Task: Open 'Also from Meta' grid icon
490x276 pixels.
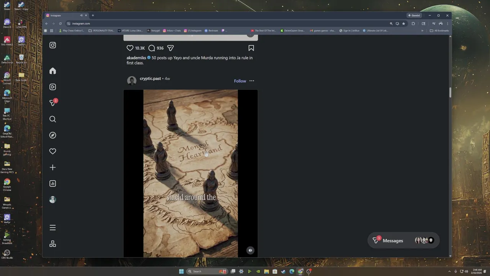Action: [x=53, y=244]
